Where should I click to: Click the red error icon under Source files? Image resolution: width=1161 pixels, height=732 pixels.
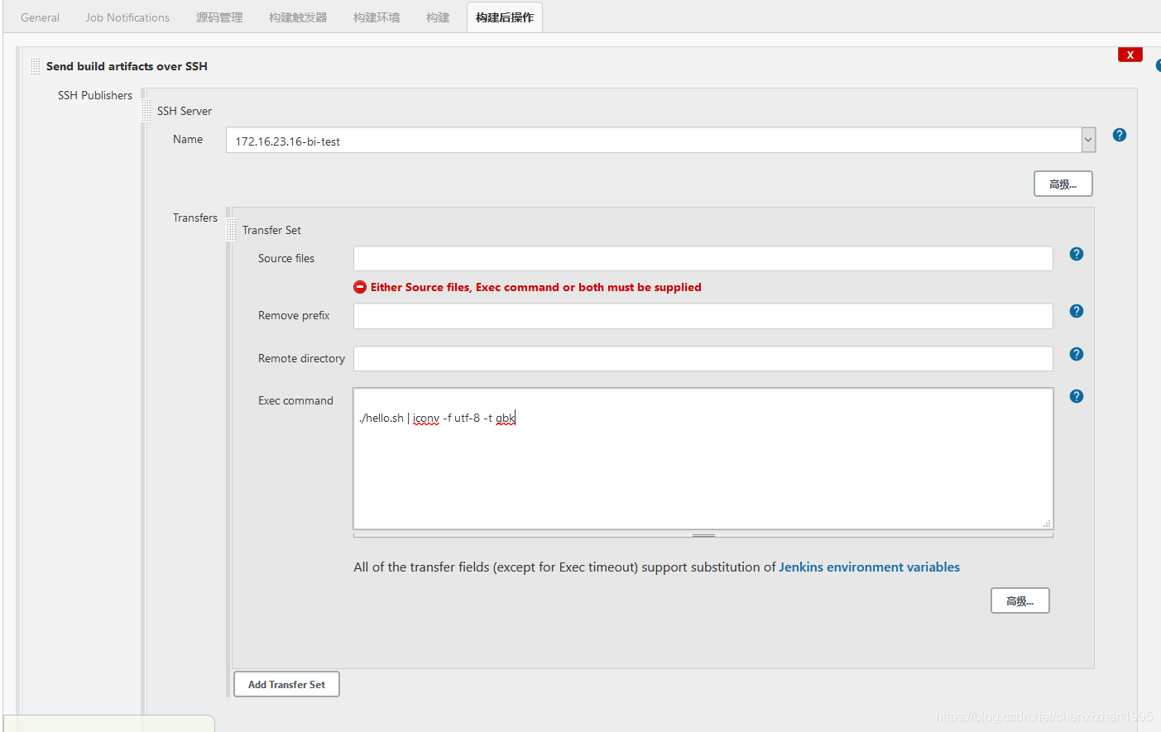click(x=360, y=287)
